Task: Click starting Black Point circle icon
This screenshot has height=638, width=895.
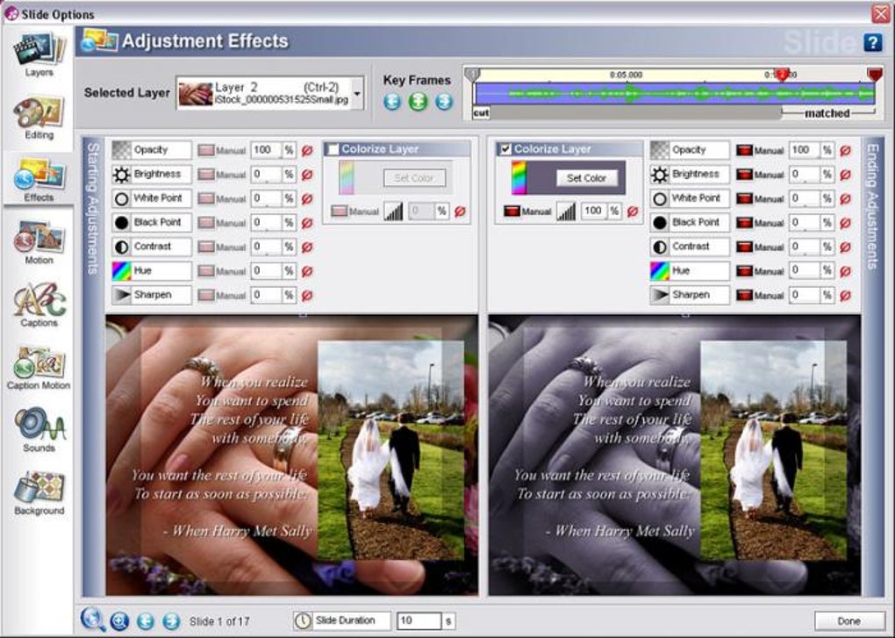Action: point(121,223)
